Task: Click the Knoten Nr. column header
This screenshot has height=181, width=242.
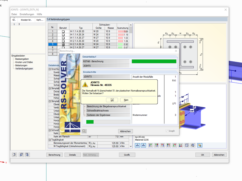Action: click(26, 20)
